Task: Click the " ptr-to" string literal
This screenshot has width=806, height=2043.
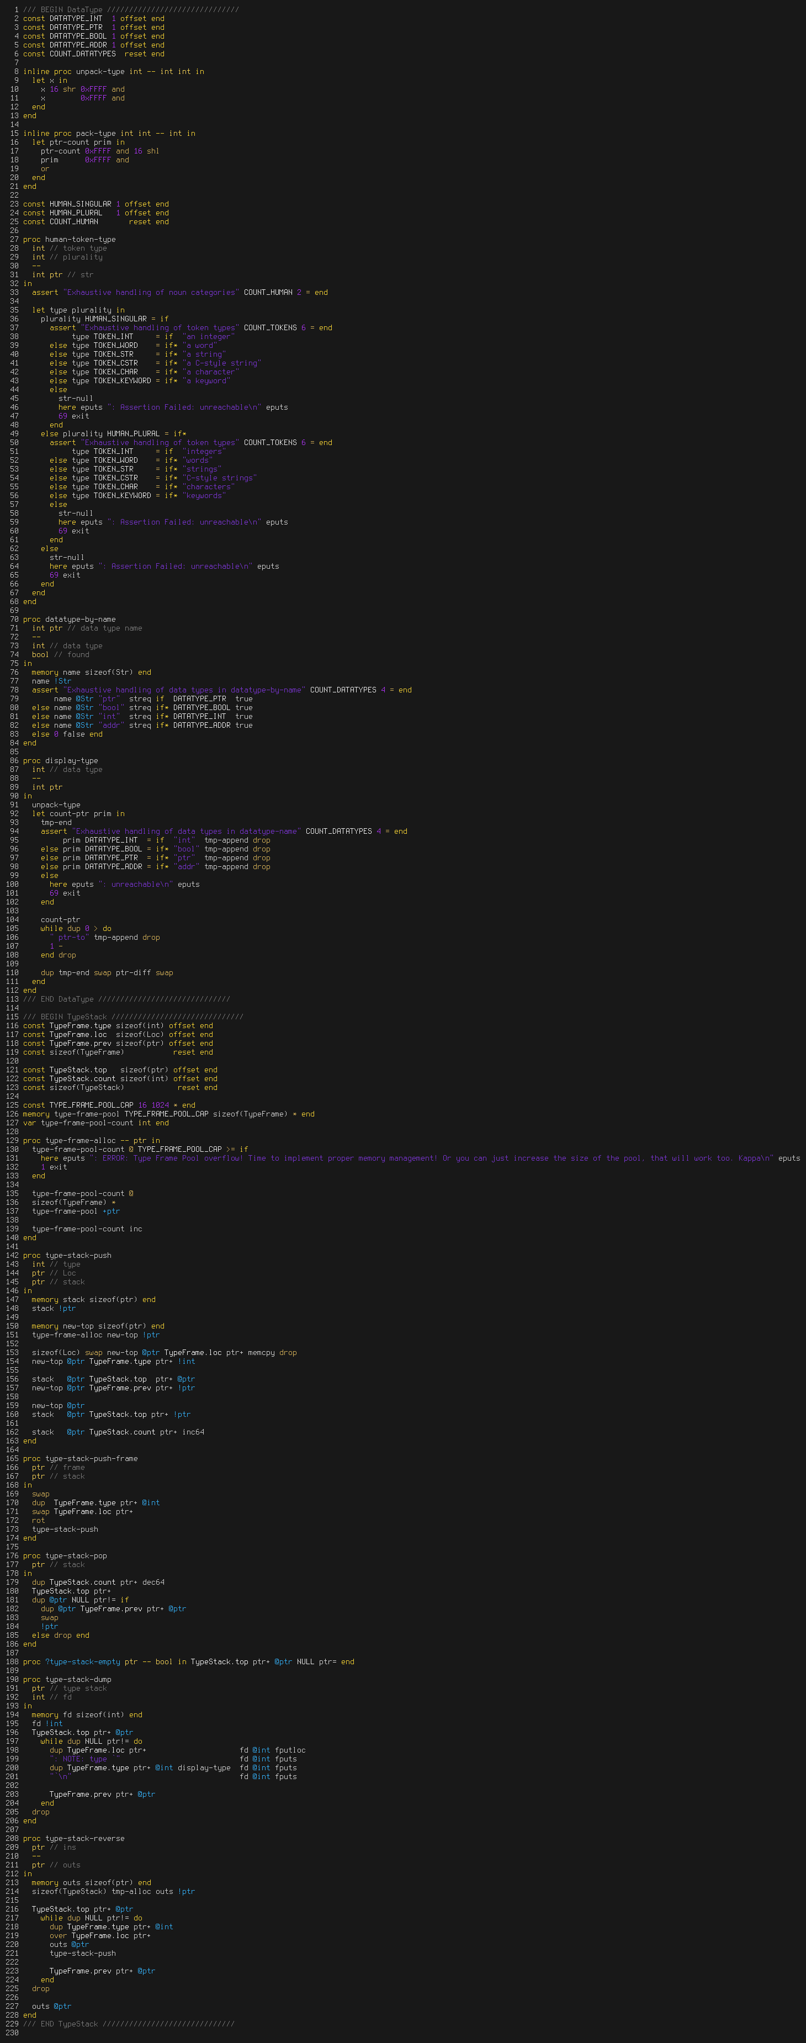Action: click(x=69, y=938)
